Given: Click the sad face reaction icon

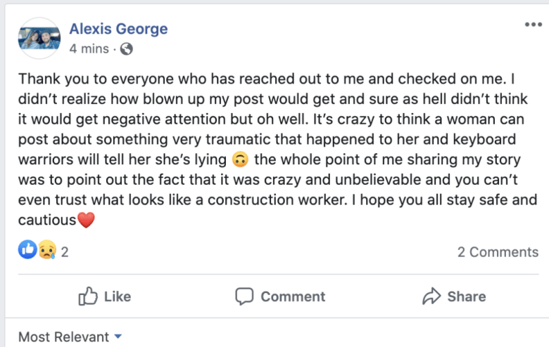Looking at the screenshot, I should coord(46,250).
